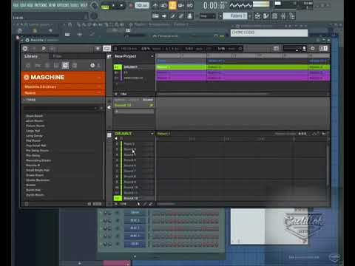Open the Reverb sub-bank dropdown
The width and height of the screenshot is (355, 266).
[x=63, y=93]
